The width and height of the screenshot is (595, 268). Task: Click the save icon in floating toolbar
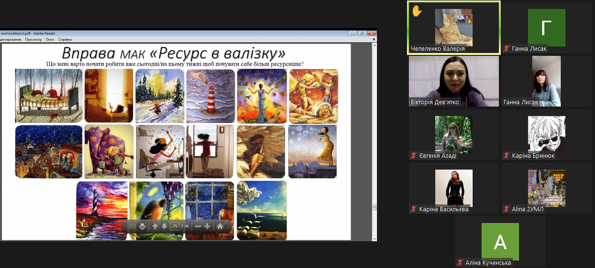133,226
